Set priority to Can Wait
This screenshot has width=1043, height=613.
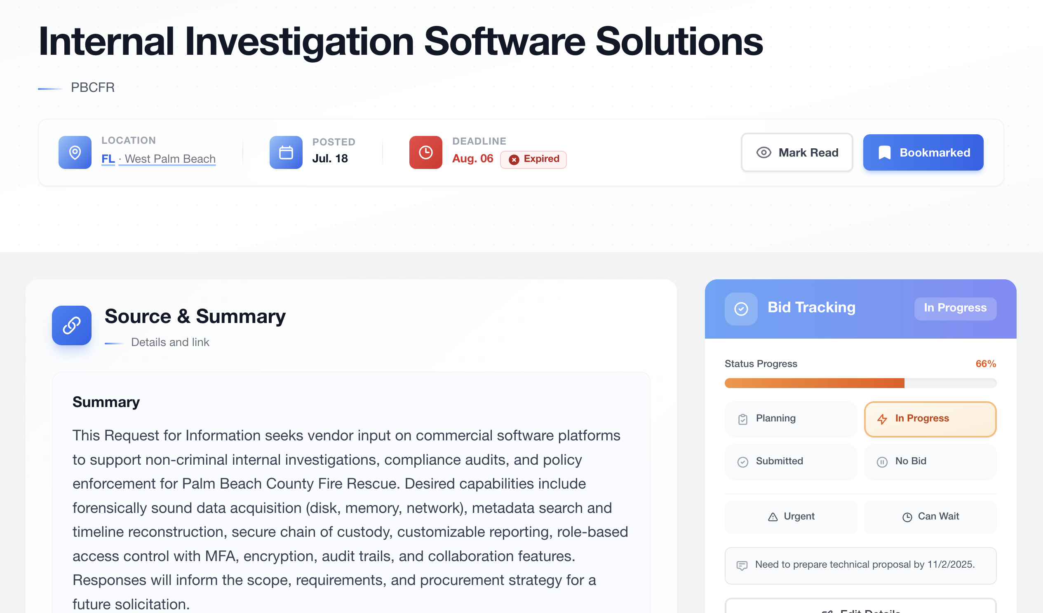pyautogui.click(x=930, y=517)
